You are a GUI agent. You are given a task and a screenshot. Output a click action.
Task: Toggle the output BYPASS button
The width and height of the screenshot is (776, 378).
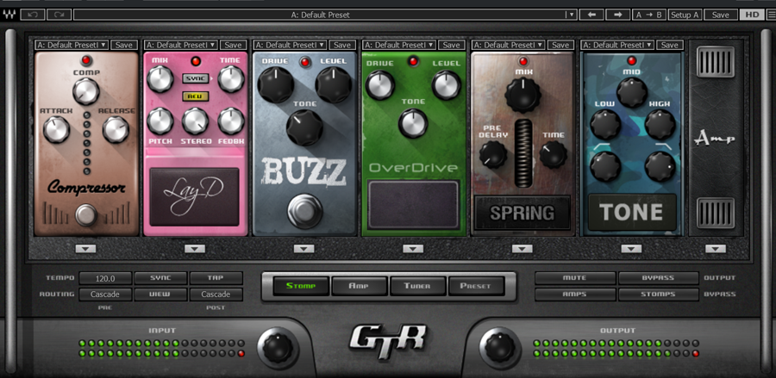point(658,278)
